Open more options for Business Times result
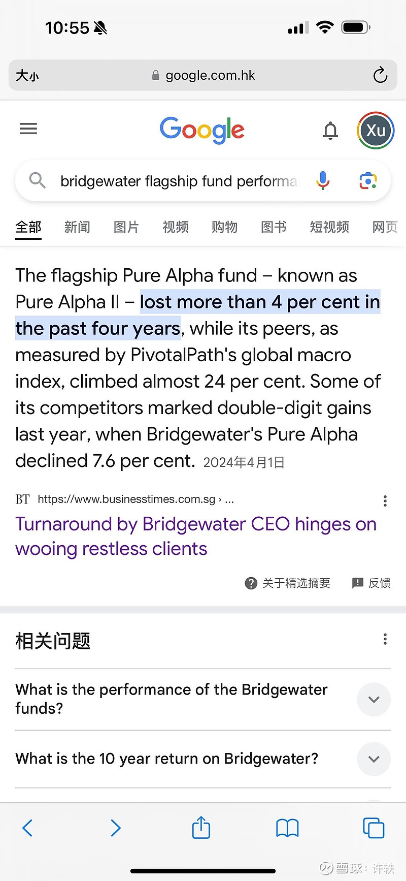This screenshot has width=406, height=881. click(x=385, y=501)
